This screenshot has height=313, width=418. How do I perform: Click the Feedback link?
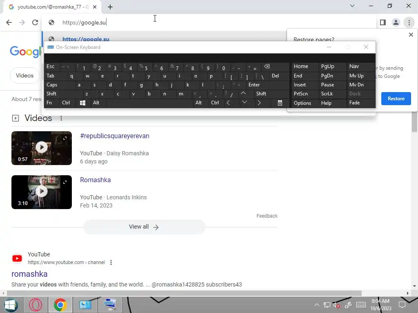(x=267, y=216)
